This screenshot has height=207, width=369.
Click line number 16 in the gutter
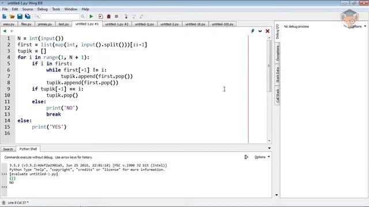click(7, 133)
